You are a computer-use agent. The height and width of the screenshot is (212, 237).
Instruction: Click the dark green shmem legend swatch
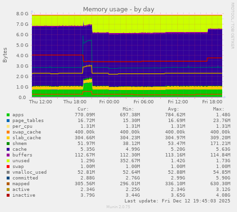pyautogui.click(x=8, y=144)
